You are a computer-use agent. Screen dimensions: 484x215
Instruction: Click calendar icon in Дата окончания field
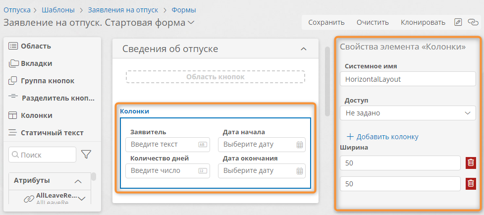(x=299, y=171)
